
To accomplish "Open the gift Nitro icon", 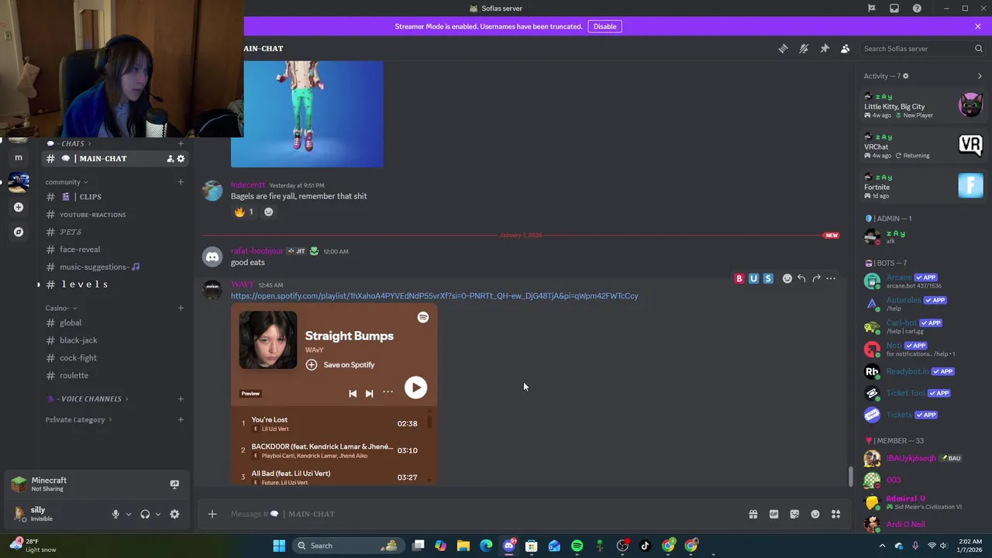I will tap(753, 514).
